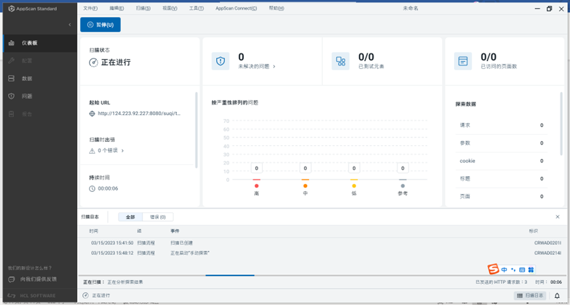Collapse the left sidebar with the arrow
This screenshot has height=305, width=570.
70,25
